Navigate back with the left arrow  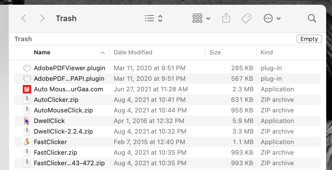pos(24,18)
